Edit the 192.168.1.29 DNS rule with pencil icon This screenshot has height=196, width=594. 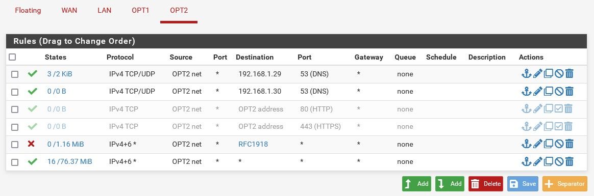[537, 74]
